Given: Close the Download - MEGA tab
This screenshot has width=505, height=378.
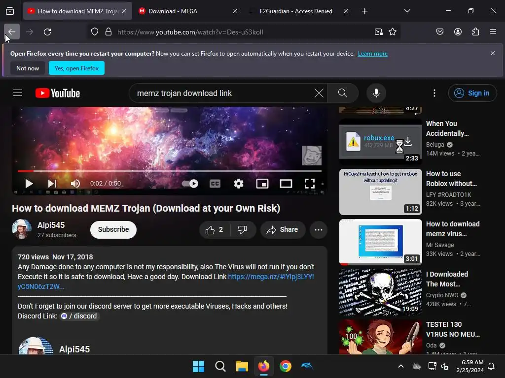Looking at the screenshot, I should pos(235,11).
